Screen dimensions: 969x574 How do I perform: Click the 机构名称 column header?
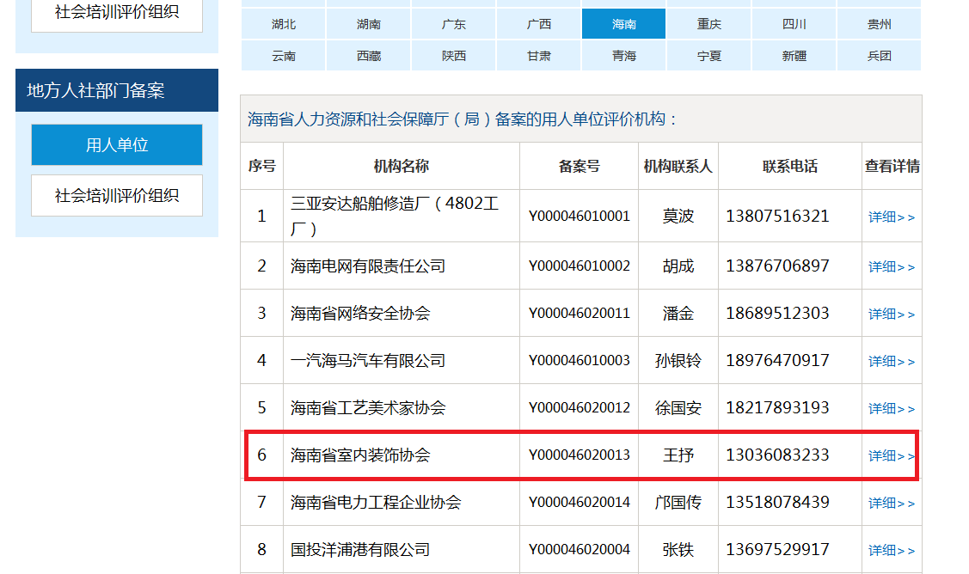point(401,166)
